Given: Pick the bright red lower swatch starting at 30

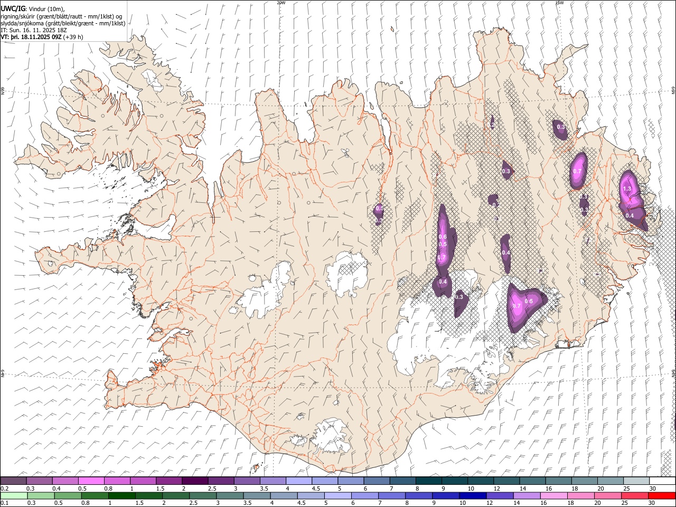Looking at the screenshot, I should coord(662,496).
